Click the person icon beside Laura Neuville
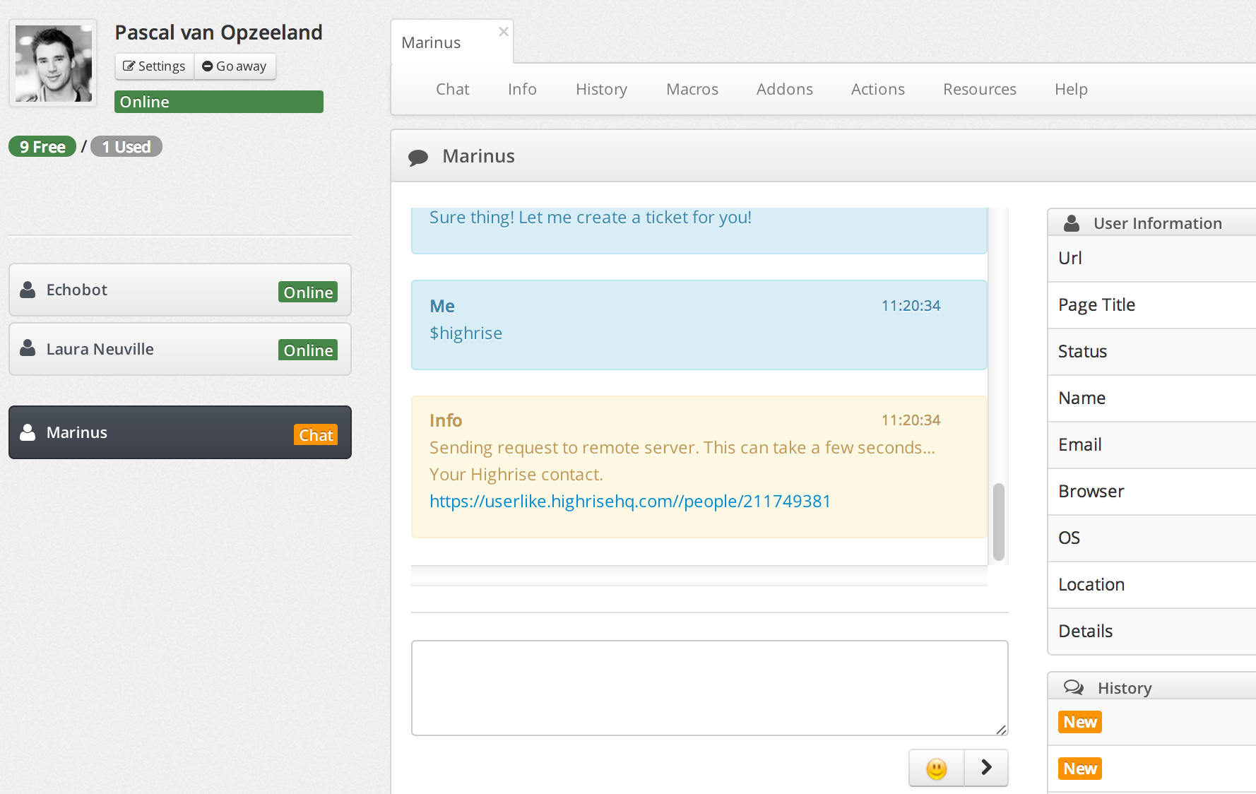Image resolution: width=1256 pixels, height=794 pixels. click(28, 348)
